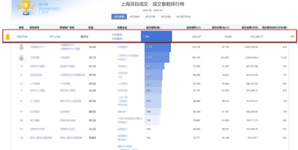This screenshot has width=298, height=150.
Task: Click the average total value 2,343
Action: (x=284, y=58)
